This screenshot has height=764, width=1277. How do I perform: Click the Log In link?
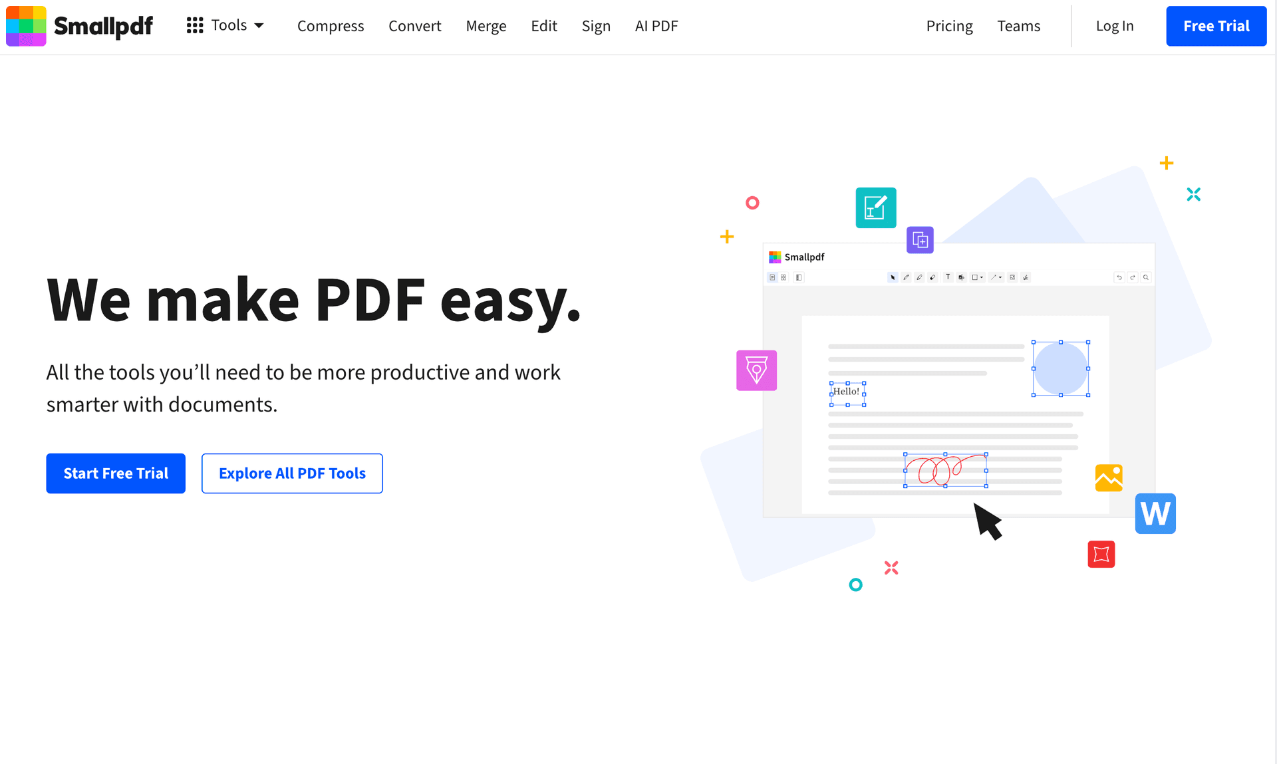(x=1115, y=26)
